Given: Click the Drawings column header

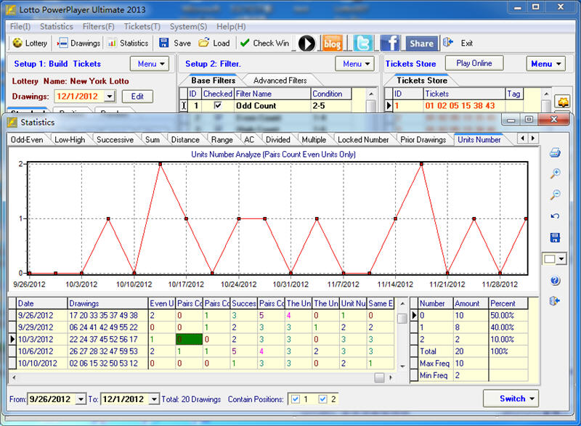Looking at the screenshot, I should pos(107,303).
